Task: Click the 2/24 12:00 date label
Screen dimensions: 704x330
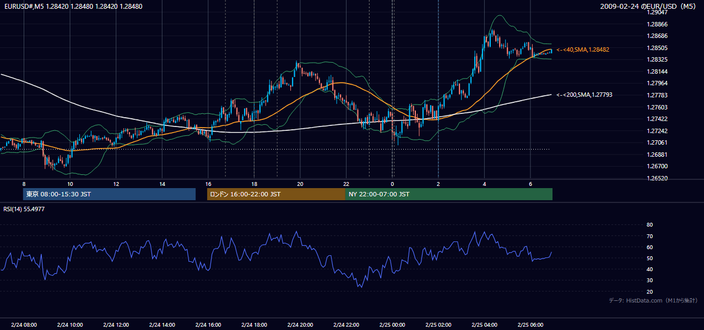Action: 116,324
